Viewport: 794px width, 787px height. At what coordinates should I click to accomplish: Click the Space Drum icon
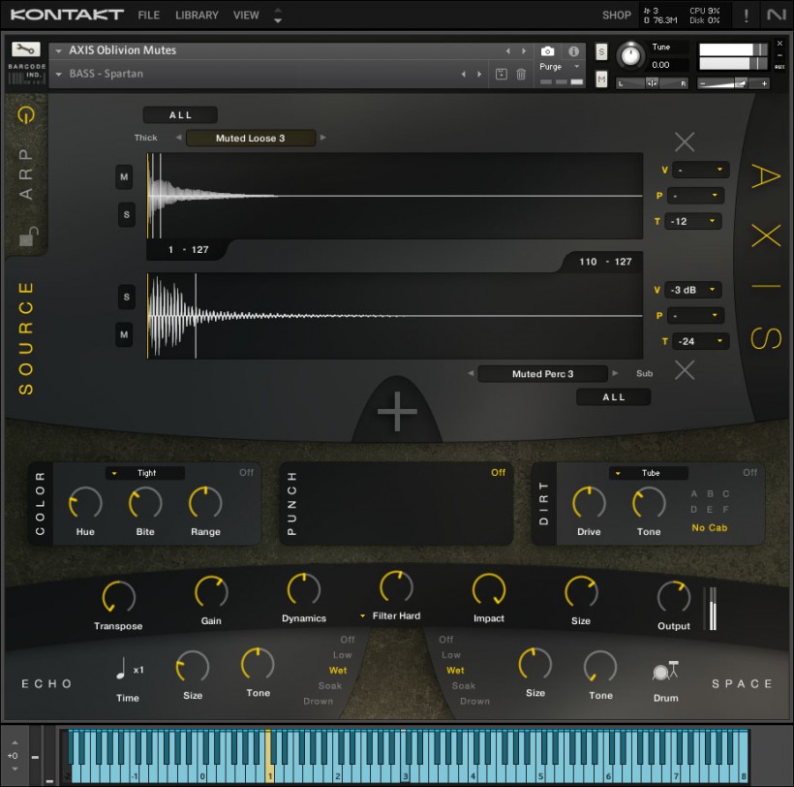pos(665,671)
